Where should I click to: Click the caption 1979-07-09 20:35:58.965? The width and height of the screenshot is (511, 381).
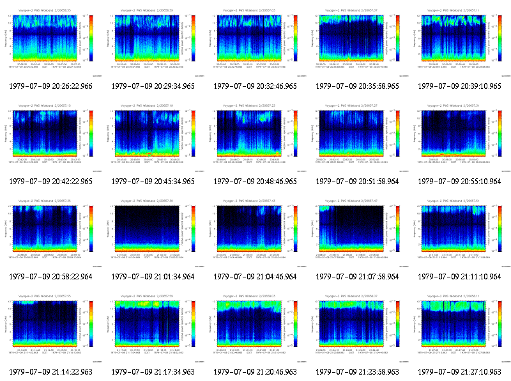[x=358, y=86]
